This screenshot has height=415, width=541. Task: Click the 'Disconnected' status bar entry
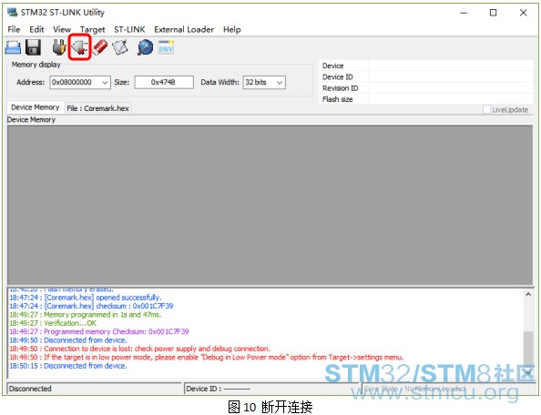pyautogui.click(x=94, y=389)
